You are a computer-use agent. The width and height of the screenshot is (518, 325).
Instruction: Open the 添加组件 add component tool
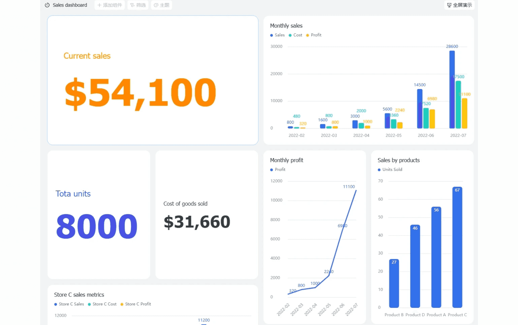click(x=109, y=5)
